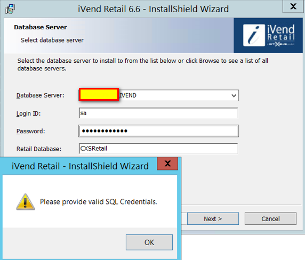Close the warning dialog with red X
This screenshot has width=305, height=260.
click(167, 164)
